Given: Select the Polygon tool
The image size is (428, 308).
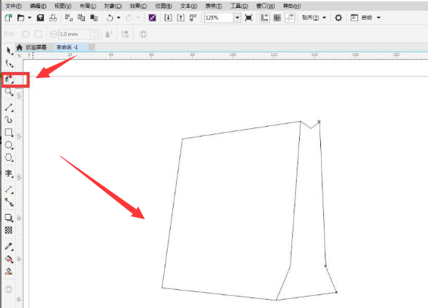Looking at the screenshot, I should [9, 158].
